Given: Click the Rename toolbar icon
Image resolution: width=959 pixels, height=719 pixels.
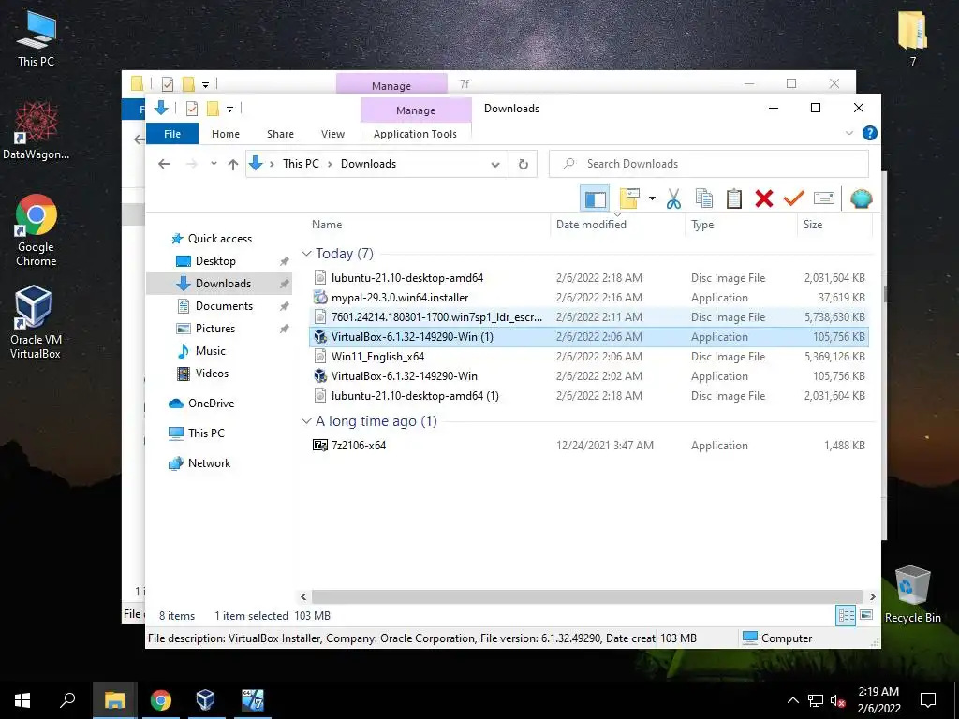Looking at the screenshot, I should pyautogui.click(x=824, y=198).
